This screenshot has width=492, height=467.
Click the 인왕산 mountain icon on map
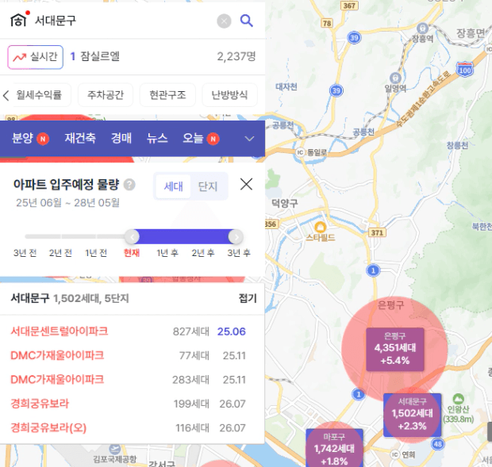[x=459, y=399]
